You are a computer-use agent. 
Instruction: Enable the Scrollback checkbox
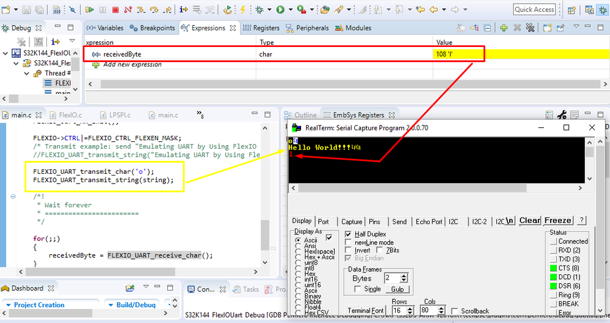[x=454, y=311]
